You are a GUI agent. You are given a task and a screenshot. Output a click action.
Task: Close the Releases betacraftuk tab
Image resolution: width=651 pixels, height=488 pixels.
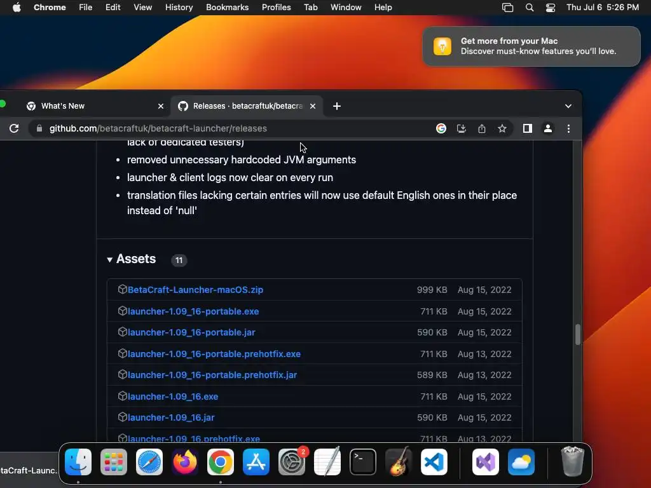click(313, 106)
